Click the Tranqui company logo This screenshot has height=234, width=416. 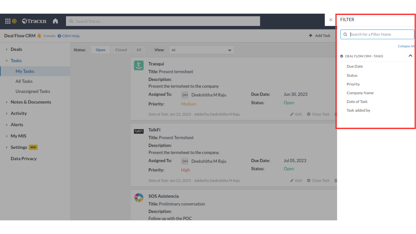tap(139, 65)
